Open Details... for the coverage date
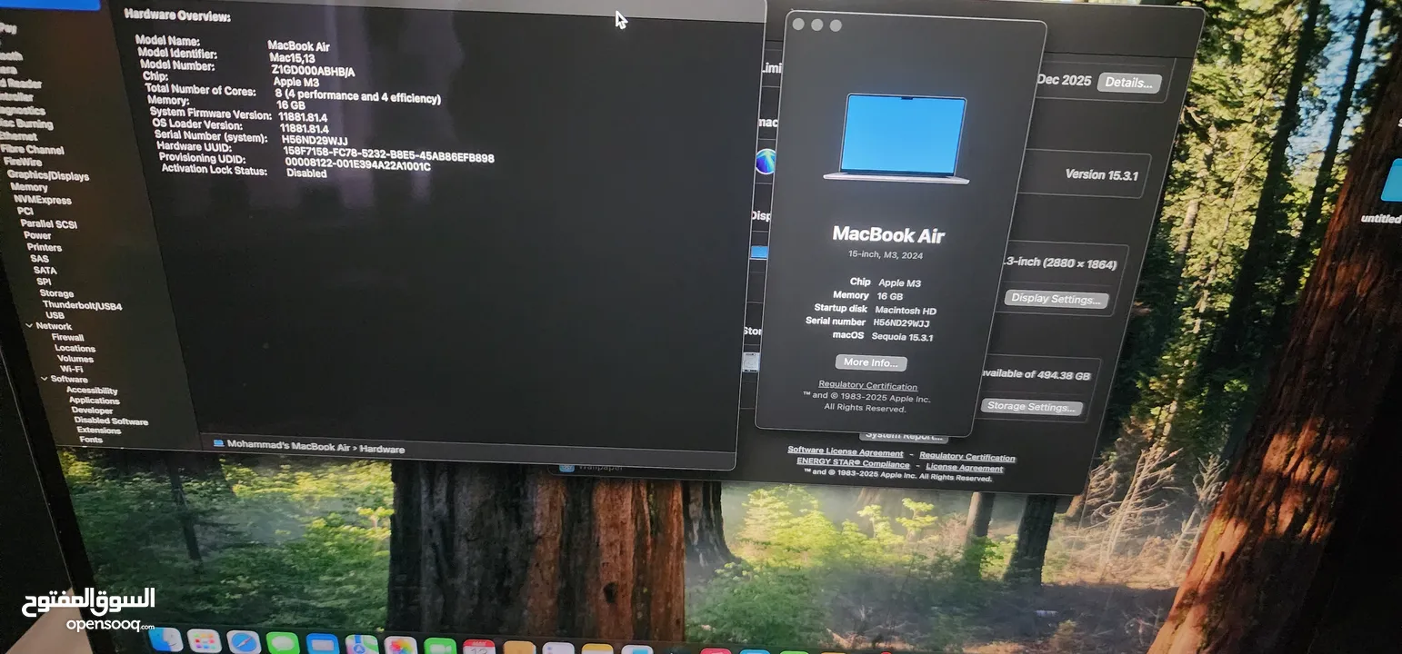 tap(1129, 82)
